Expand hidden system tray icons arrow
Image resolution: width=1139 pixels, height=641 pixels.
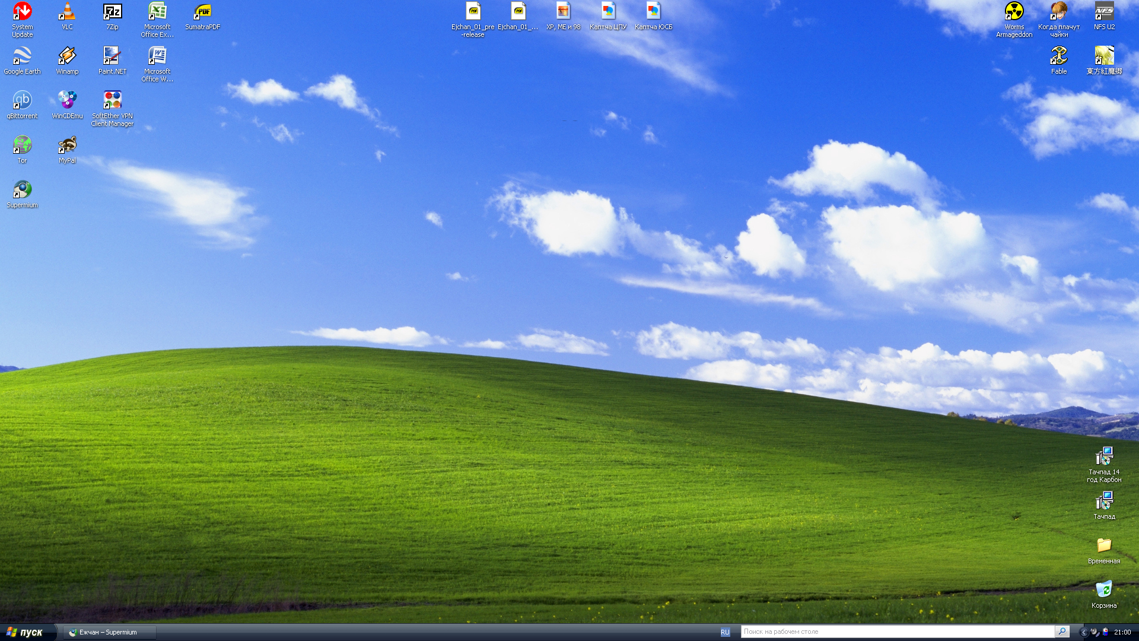click(x=1083, y=632)
